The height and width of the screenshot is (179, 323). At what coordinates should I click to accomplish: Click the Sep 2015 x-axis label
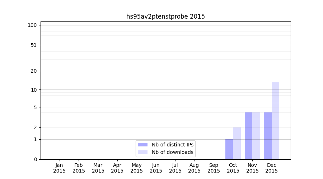click(x=214, y=168)
